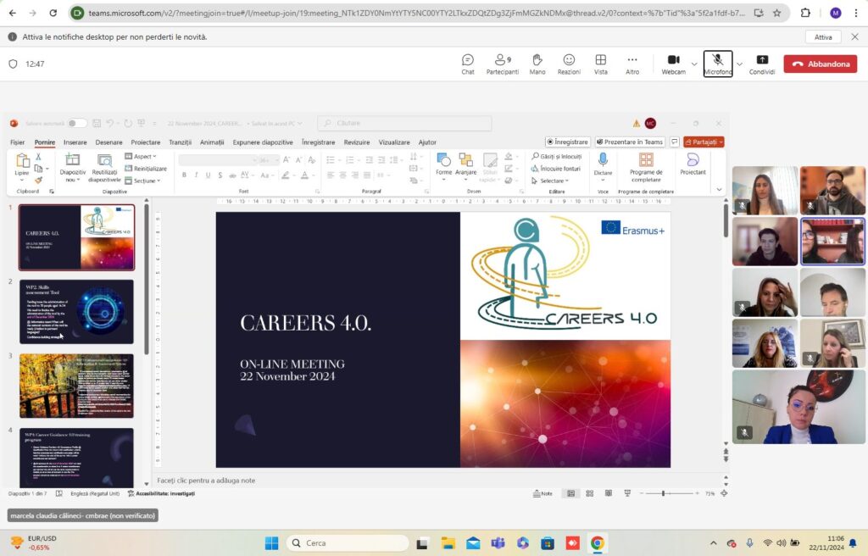The height and width of the screenshot is (556, 868).
Task: Change layout with Vista icon
Action: pyautogui.click(x=601, y=64)
